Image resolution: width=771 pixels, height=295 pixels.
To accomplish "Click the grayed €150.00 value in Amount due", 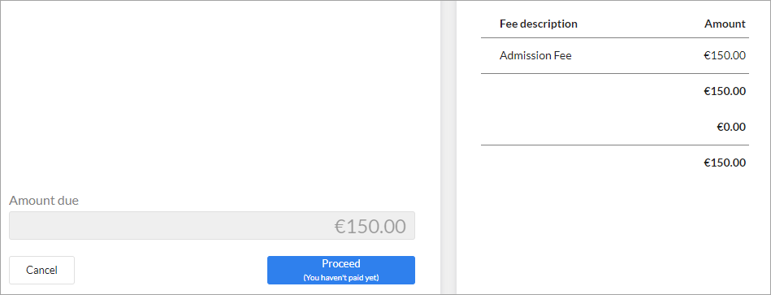I will pyautogui.click(x=370, y=226).
